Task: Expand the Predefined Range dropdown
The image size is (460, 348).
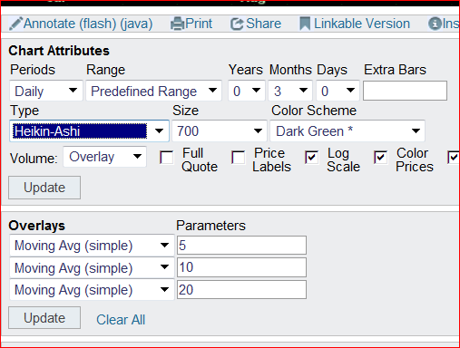Action: pos(153,91)
